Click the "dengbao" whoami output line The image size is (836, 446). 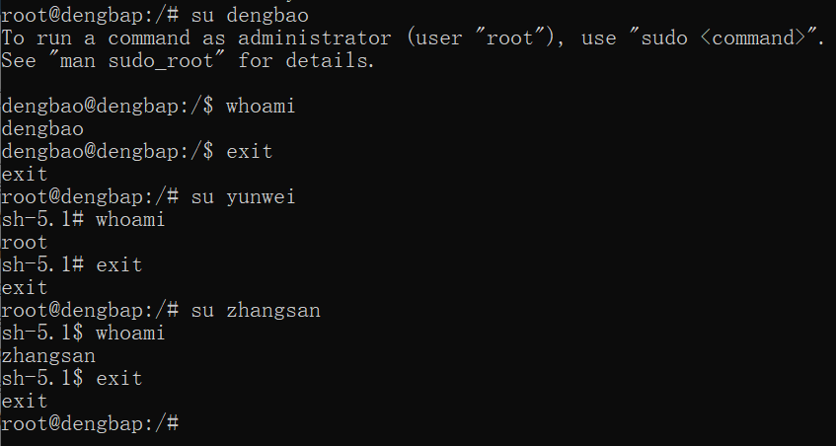click(x=42, y=129)
